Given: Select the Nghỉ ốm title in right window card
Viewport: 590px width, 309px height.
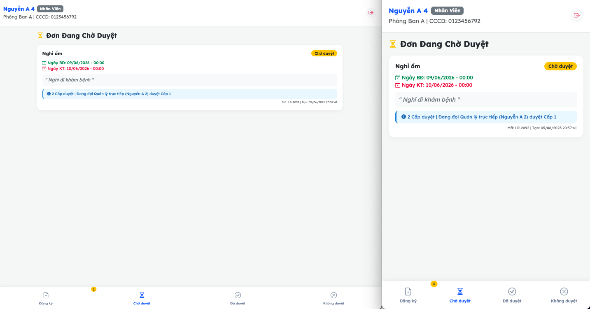Looking at the screenshot, I should (408, 66).
